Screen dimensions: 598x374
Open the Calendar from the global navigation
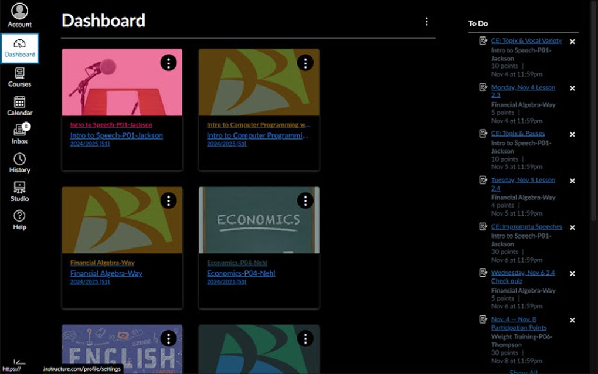[x=19, y=106]
